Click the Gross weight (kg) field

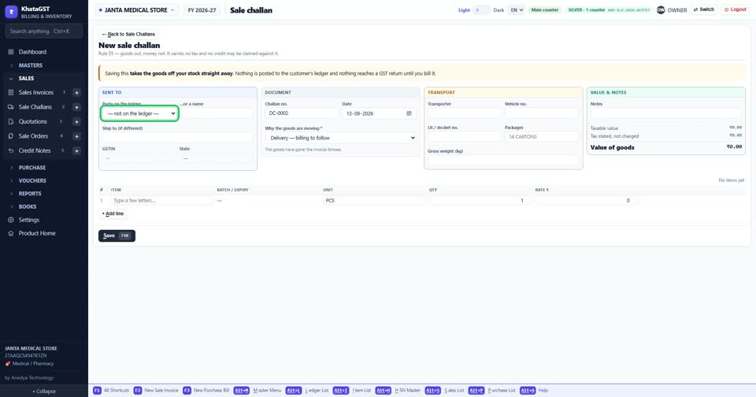[503, 160]
